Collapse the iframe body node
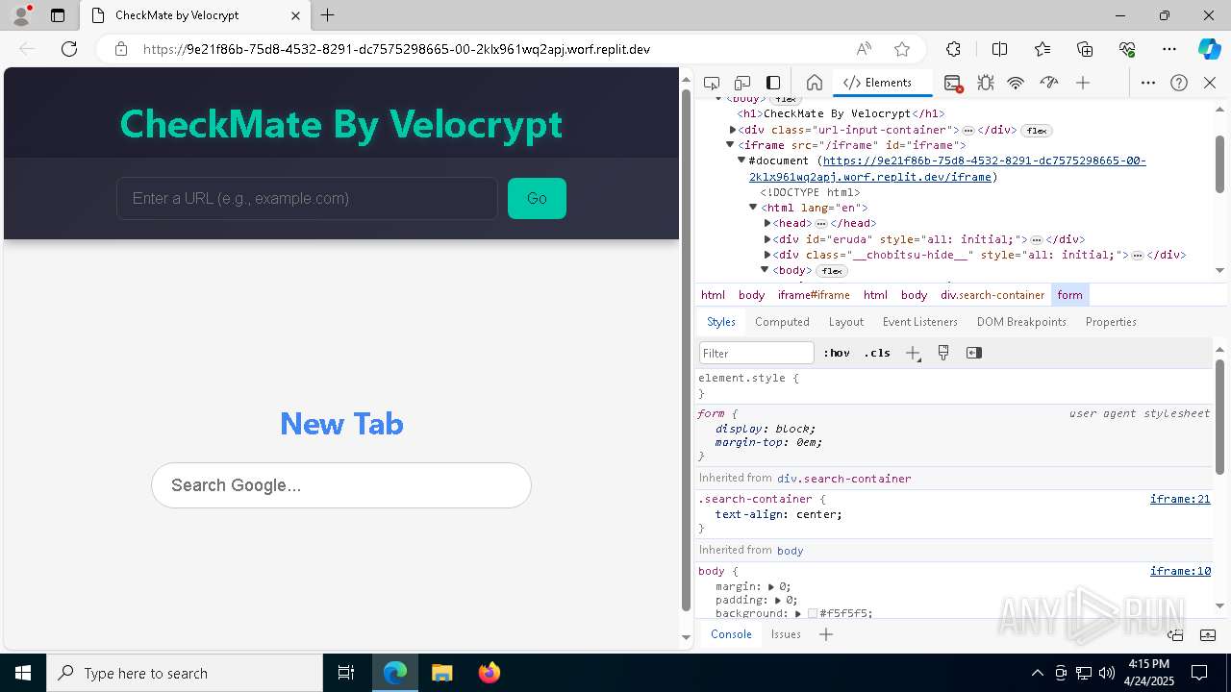 766,270
